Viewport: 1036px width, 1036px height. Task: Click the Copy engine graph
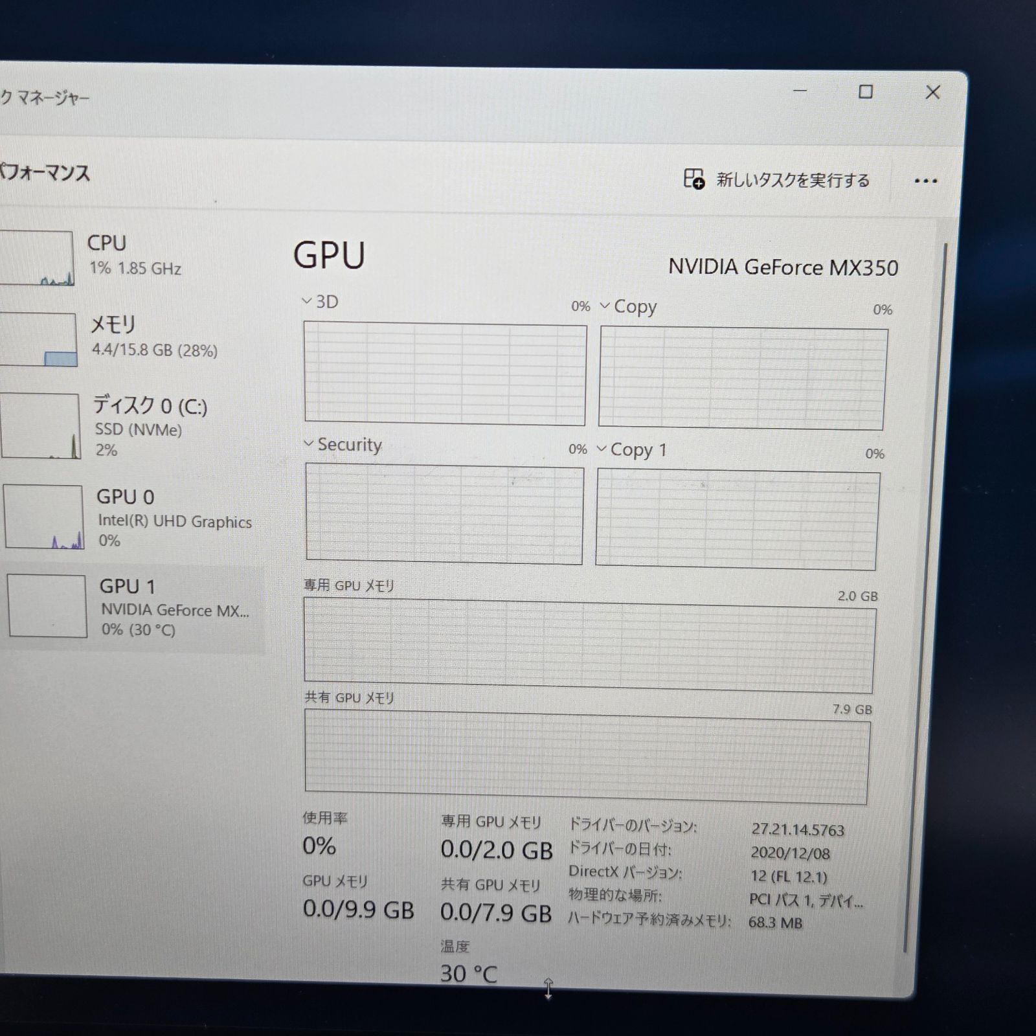[x=743, y=378]
